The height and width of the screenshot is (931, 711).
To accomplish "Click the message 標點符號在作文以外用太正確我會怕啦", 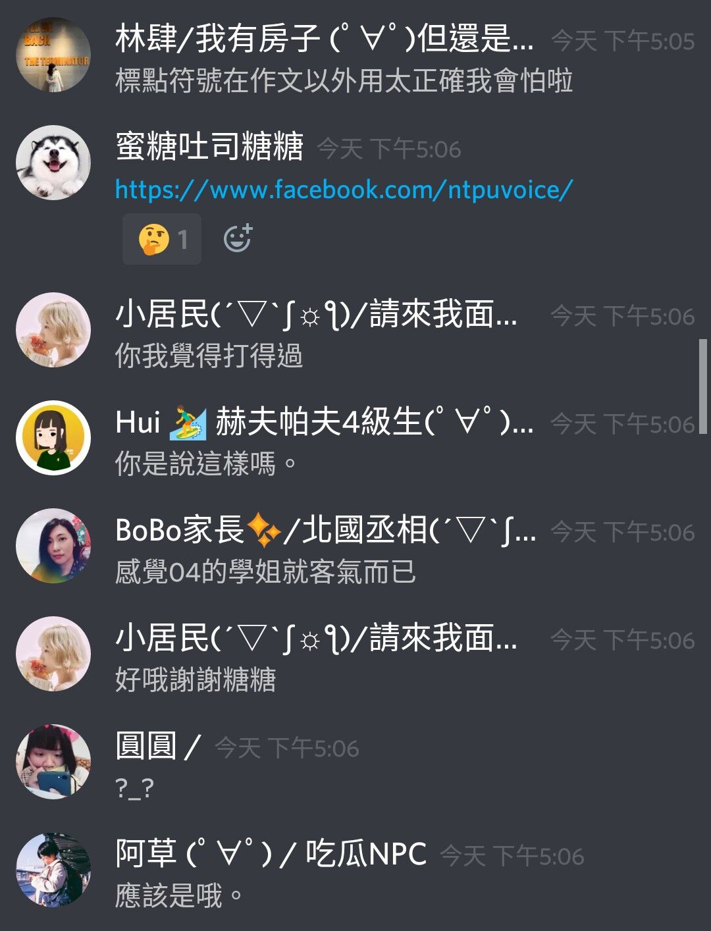I will click(344, 81).
